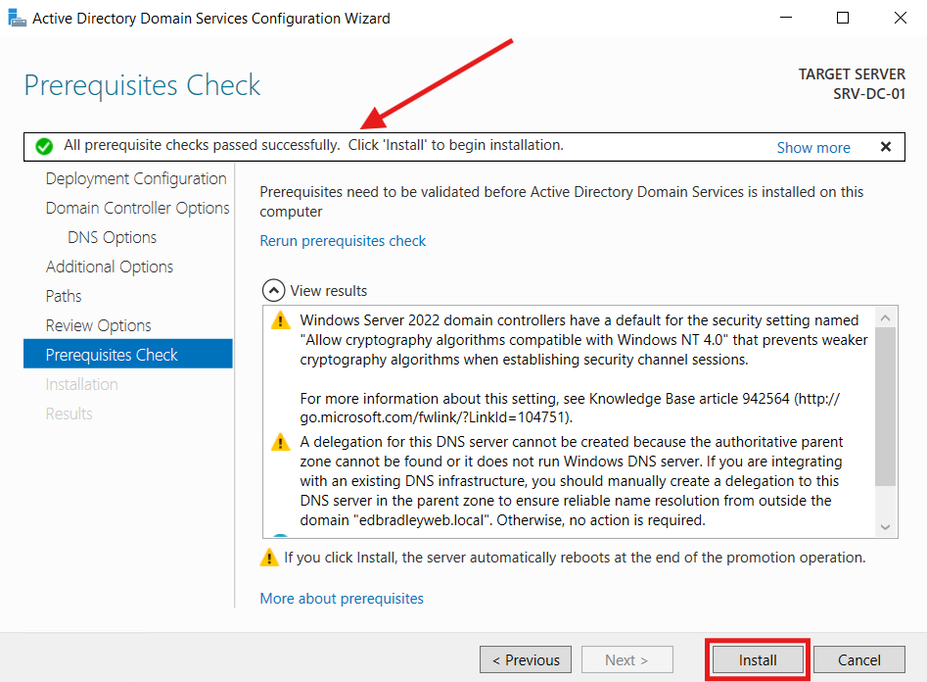Click the warning triangle beside cryptography notice
Screen dimensions: 927x682
[280, 320]
